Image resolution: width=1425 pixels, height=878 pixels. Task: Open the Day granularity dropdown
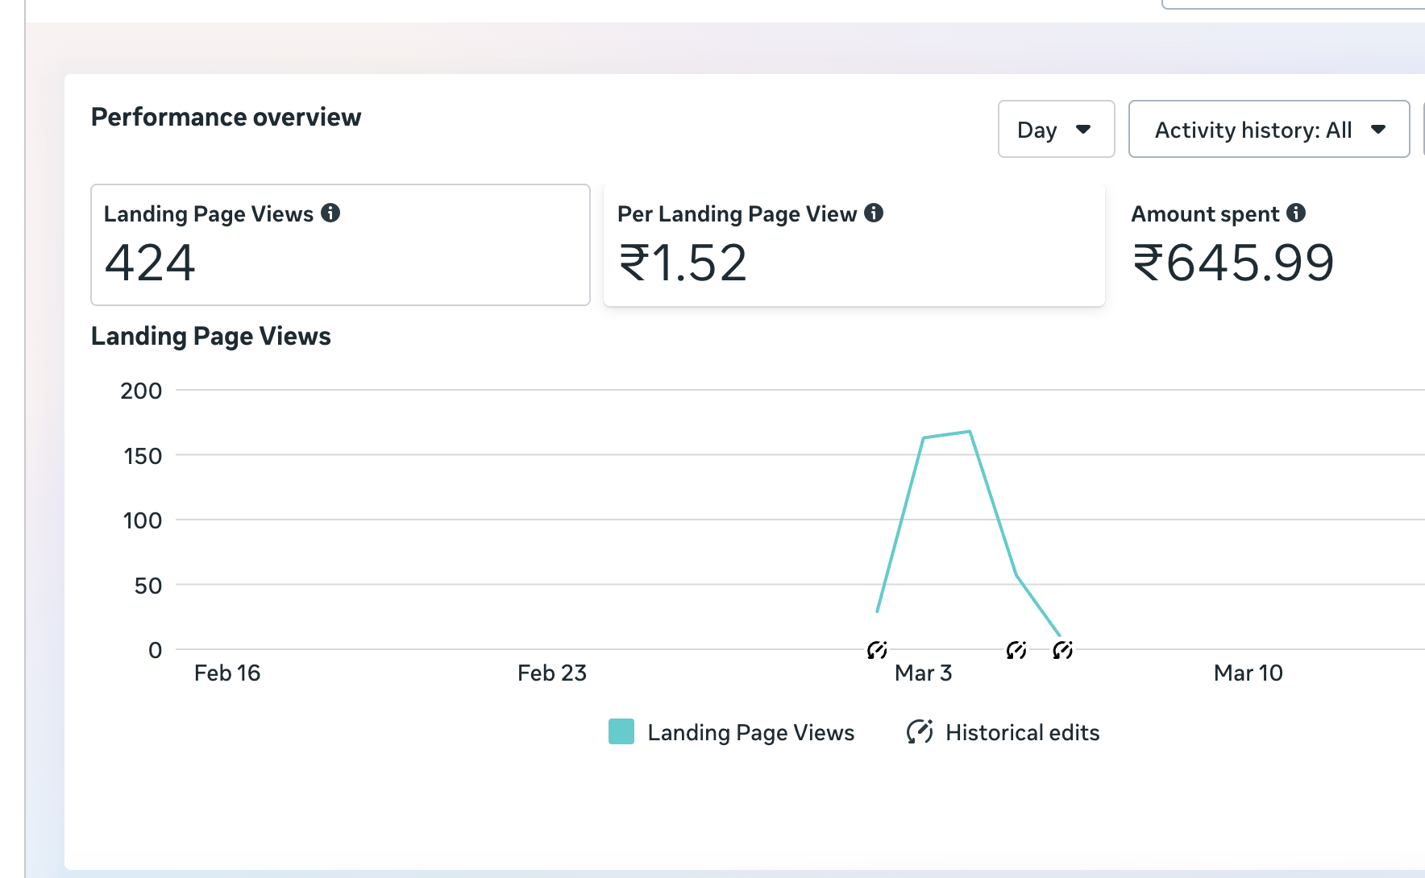click(x=1055, y=130)
